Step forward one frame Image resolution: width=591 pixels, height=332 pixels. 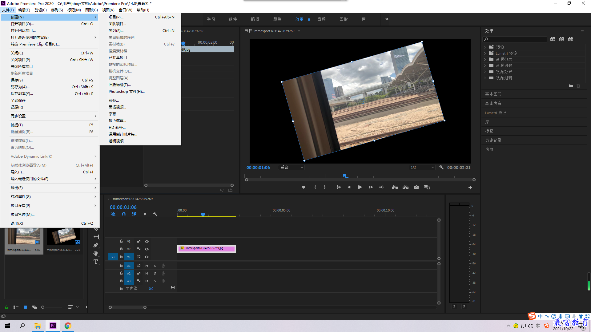(x=371, y=187)
